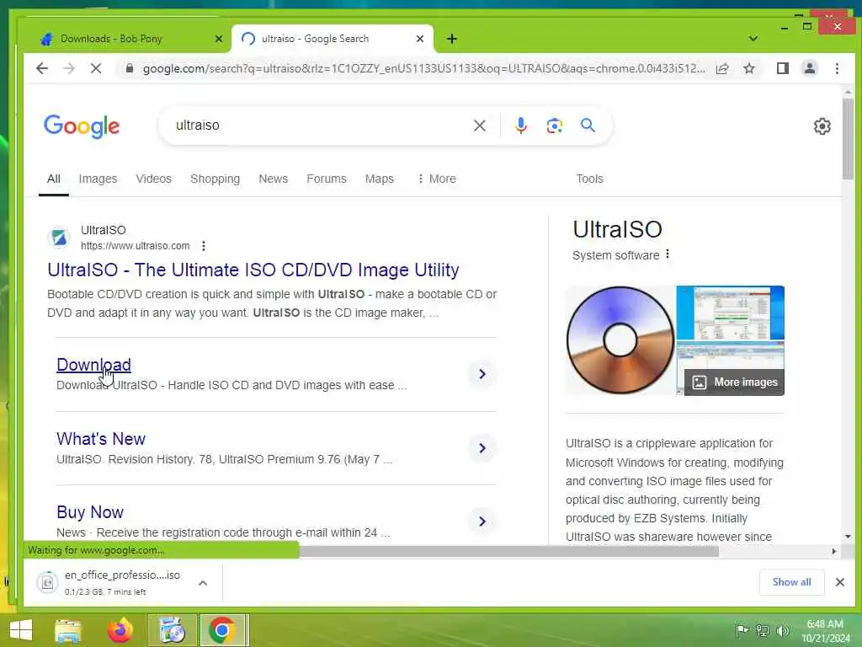Click the forward navigation arrow
This screenshot has height=647, width=862.
coord(69,68)
